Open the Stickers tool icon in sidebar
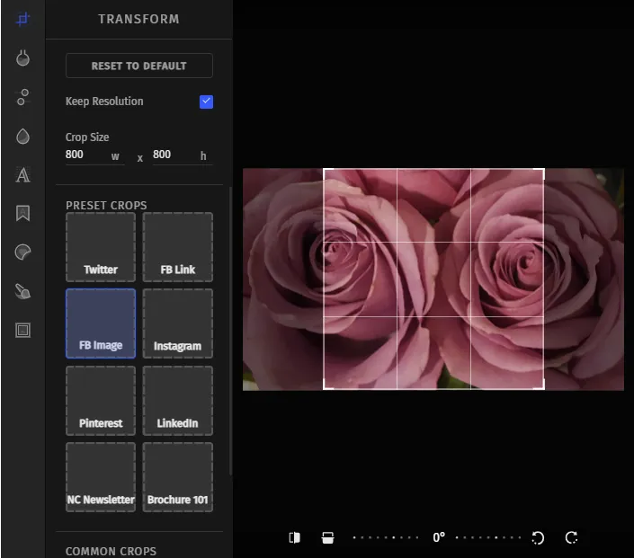Viewport: 634px width, 558px height. 22,252
